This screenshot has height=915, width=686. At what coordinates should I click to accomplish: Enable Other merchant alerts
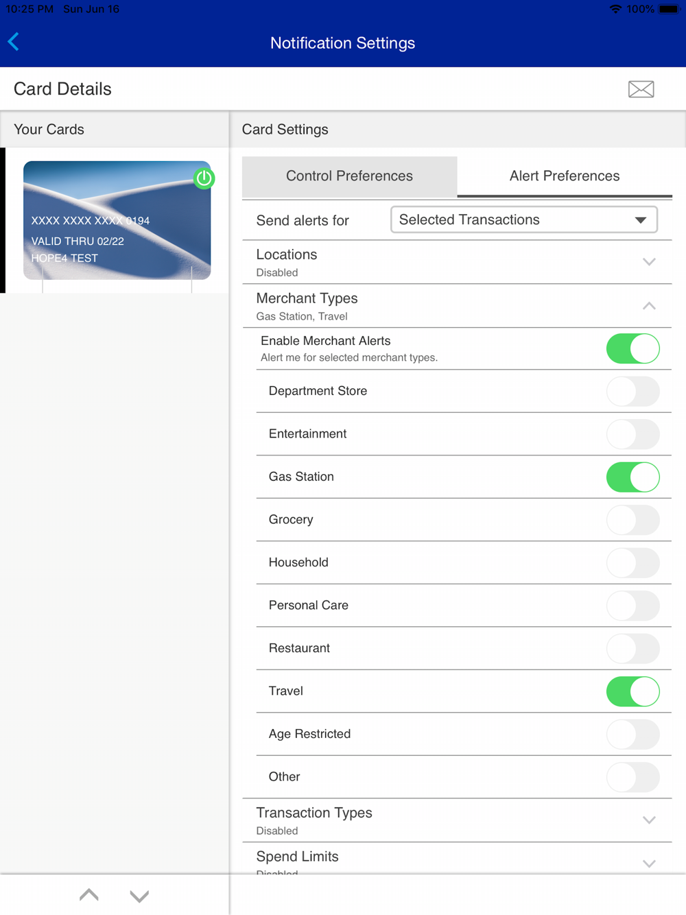632,777
